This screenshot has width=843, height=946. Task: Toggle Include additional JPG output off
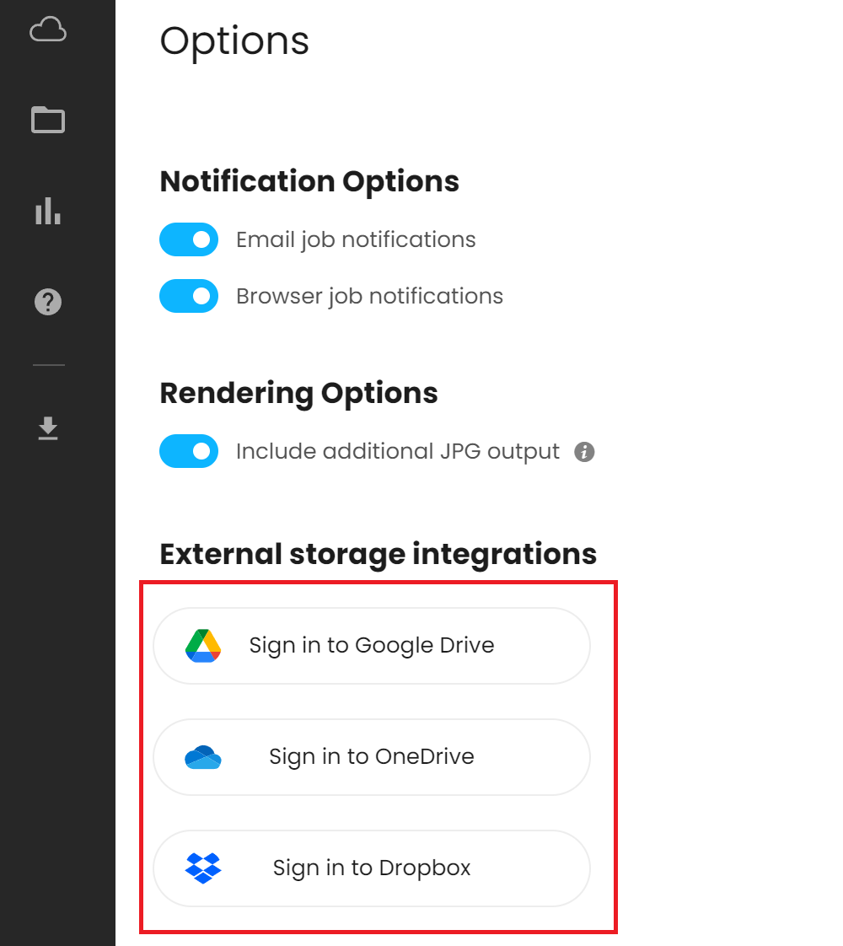click(189, 451)
